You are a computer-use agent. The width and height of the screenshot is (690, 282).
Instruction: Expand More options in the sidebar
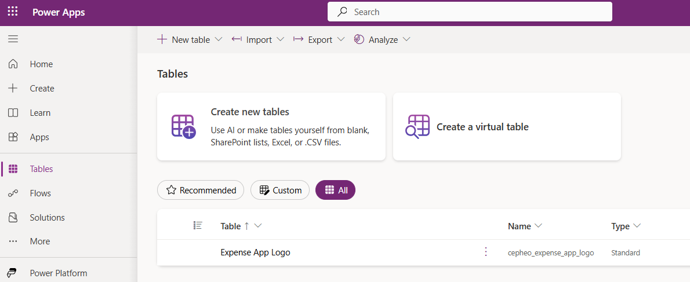click(x=40, y=241)
